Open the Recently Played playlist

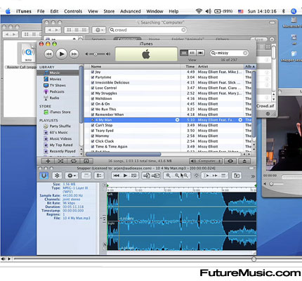pos(63,151)
